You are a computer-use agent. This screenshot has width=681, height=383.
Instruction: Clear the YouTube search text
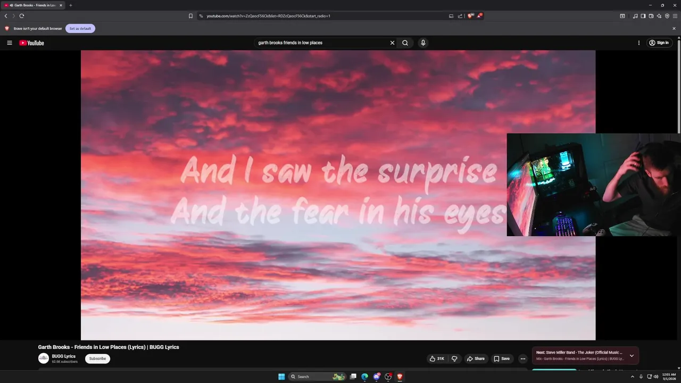pos(392,43)
